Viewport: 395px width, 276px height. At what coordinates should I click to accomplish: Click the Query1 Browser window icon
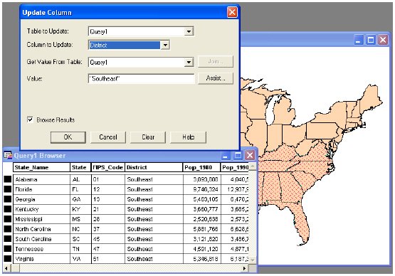(8, 155)
